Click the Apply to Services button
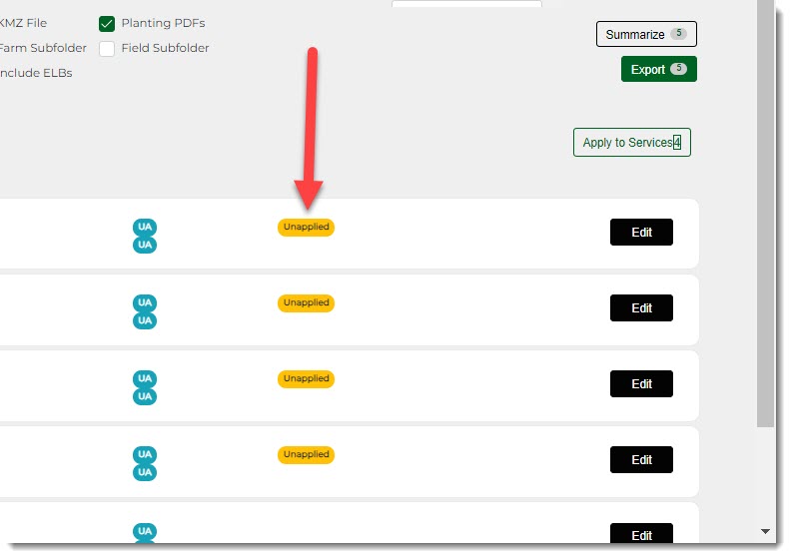791x558 pixels. tap(631, 143)
